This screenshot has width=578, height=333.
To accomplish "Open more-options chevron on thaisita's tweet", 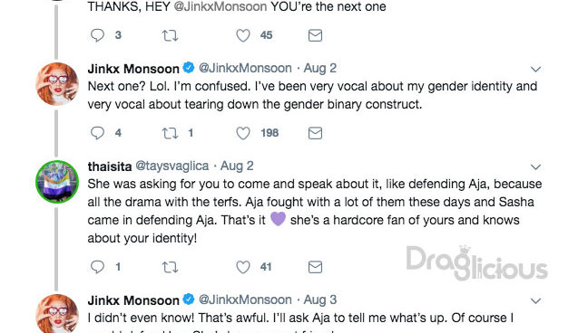I will 535,166.
